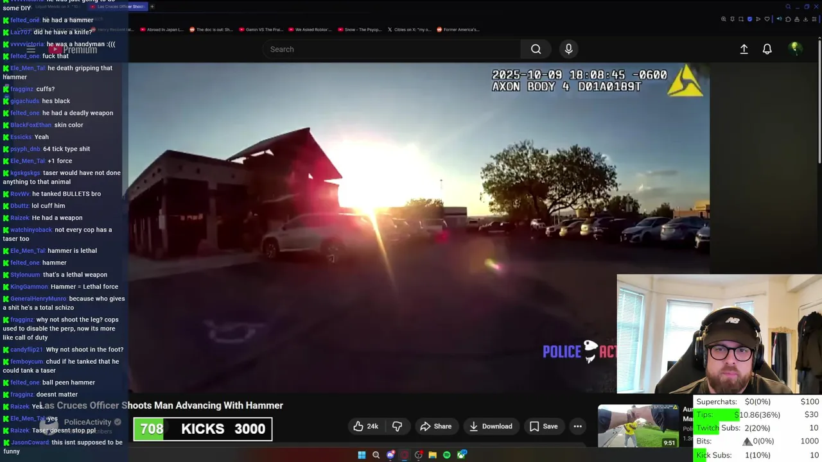
Task: Click chat message 'hammer is lethal'
Action: pos(71,251)
